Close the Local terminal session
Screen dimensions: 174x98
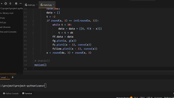pos(8,77)
